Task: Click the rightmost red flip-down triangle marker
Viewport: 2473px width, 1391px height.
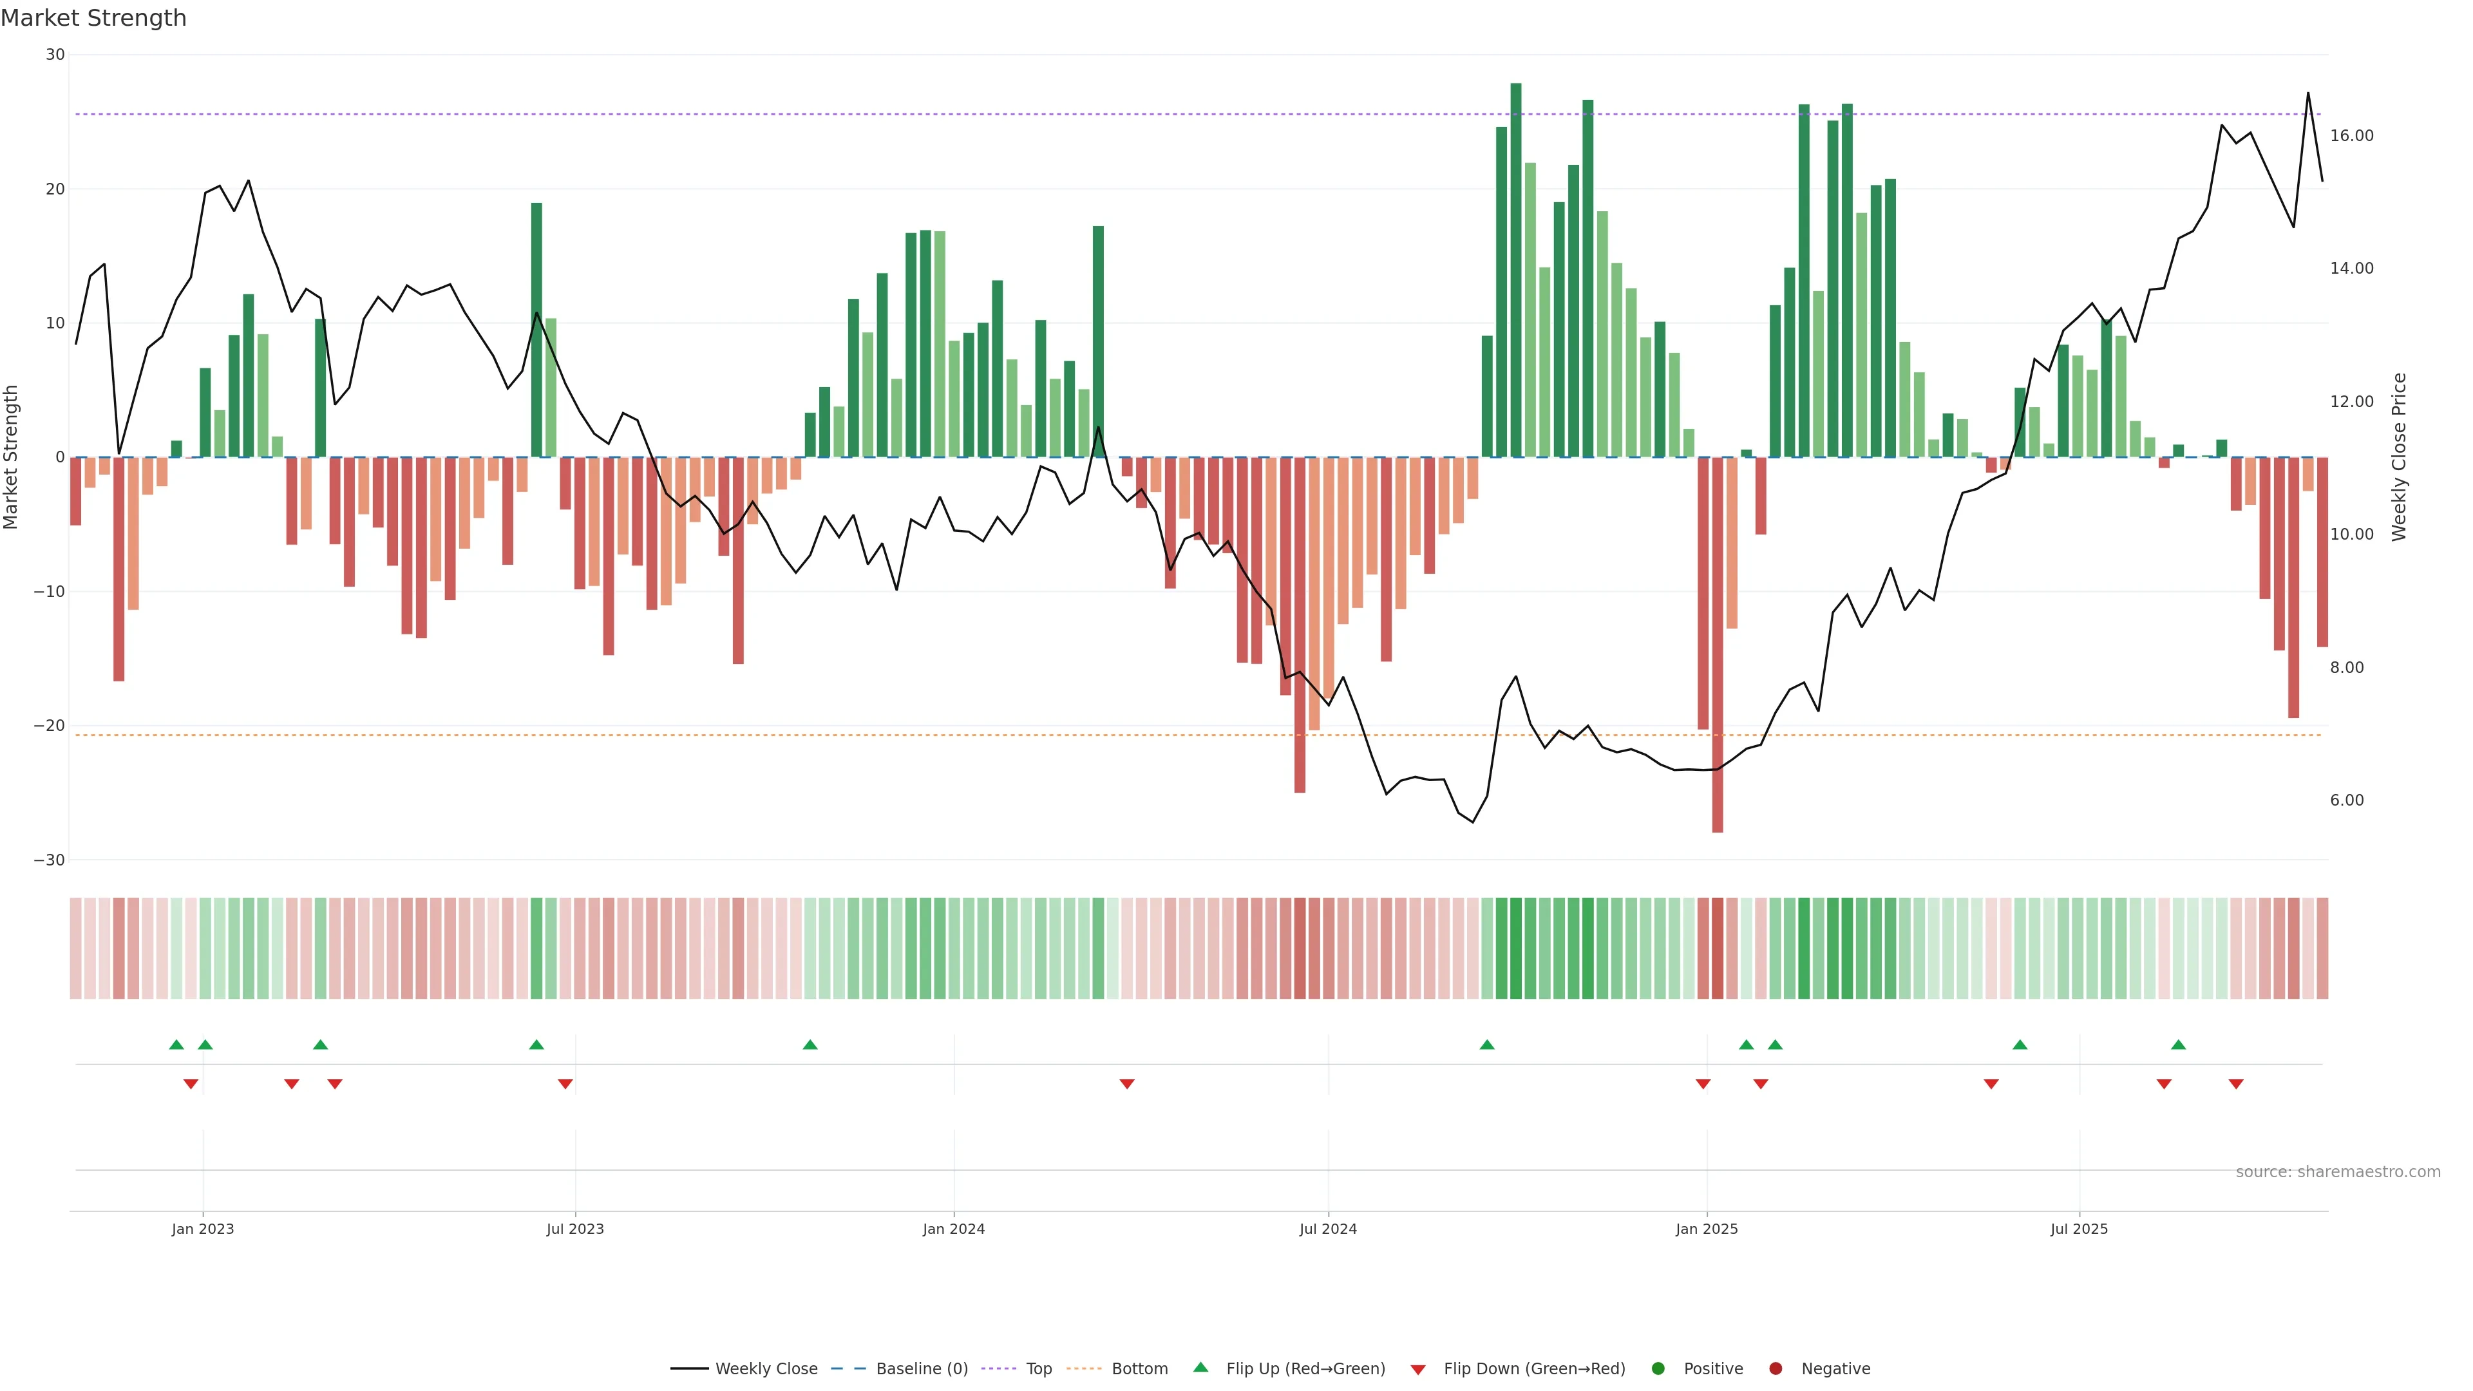Action: point(2236,1084)
